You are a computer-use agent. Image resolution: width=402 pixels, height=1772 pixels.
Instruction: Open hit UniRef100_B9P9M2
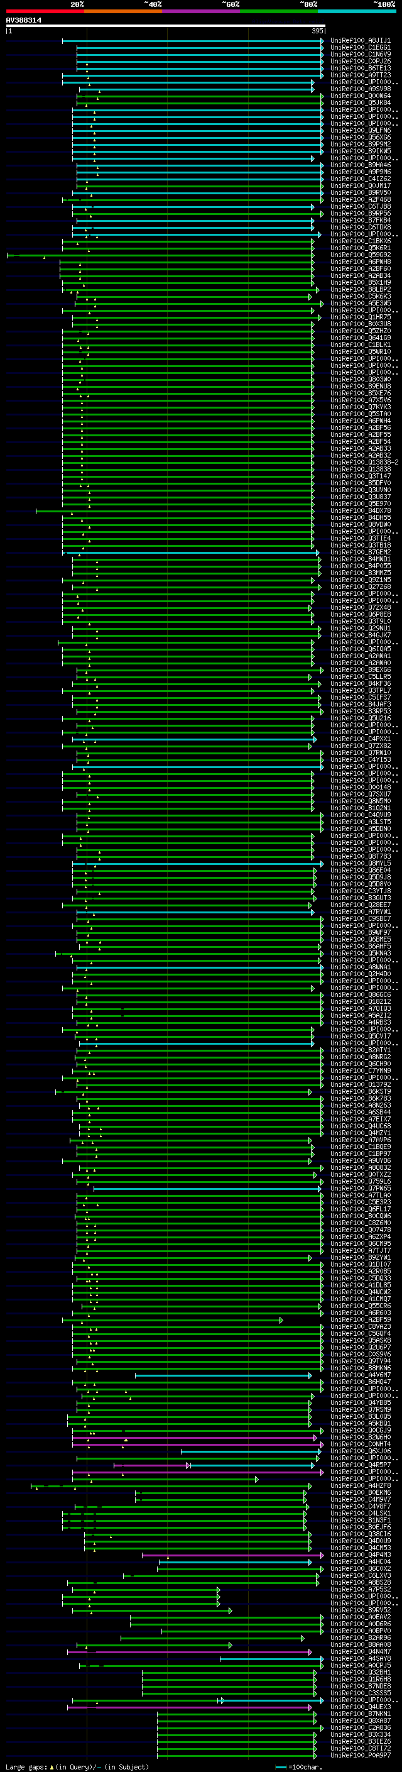click(x=360, y=144)
